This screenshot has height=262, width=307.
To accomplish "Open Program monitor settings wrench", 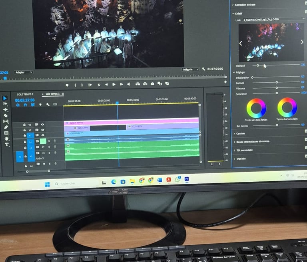I will [x=203, y=69].
